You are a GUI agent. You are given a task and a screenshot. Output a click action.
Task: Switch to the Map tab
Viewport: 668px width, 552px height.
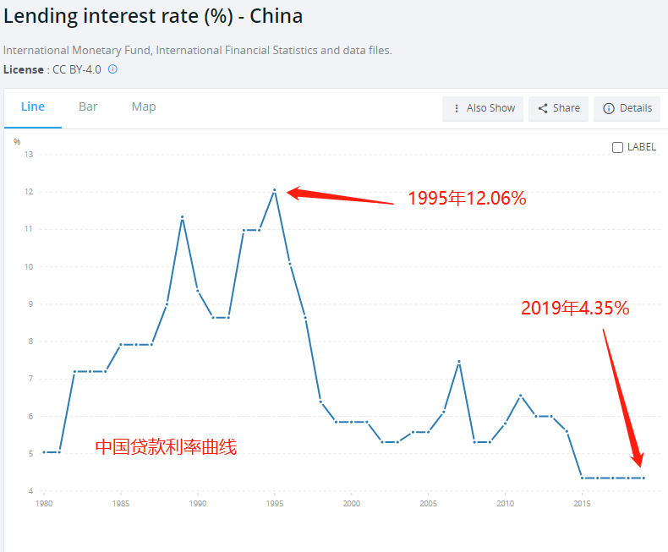[144, 107]
